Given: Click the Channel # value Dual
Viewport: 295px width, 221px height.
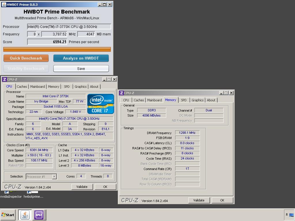Looking at the screenshot, I should [209, 110].
